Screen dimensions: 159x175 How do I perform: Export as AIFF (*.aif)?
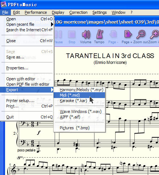point(79,117)
